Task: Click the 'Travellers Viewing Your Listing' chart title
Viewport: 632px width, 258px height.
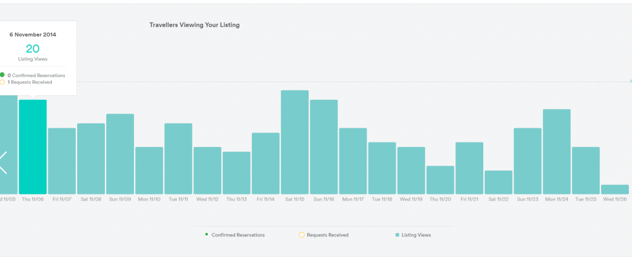Action: point(194,25)
